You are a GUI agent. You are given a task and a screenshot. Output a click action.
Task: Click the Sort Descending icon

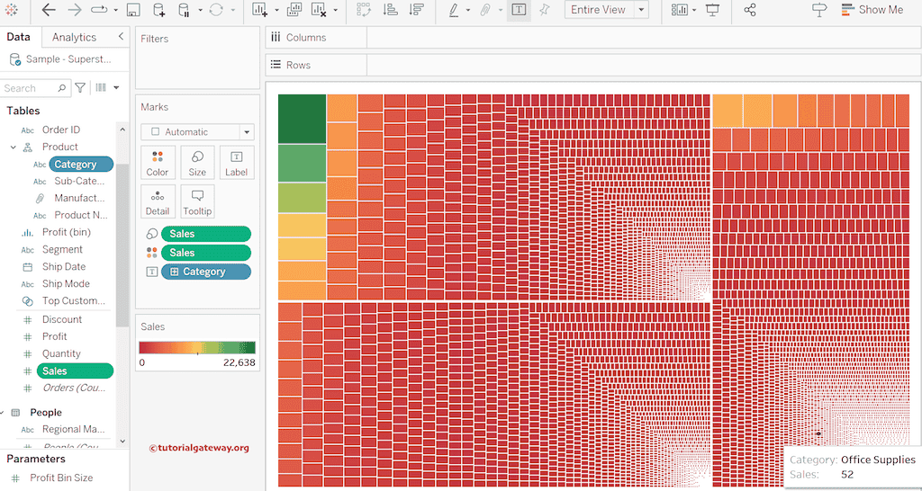(416, 10)
